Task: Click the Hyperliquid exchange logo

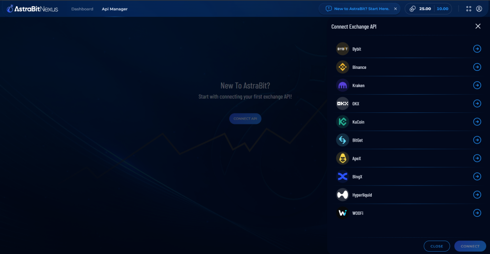Action: 343,195
